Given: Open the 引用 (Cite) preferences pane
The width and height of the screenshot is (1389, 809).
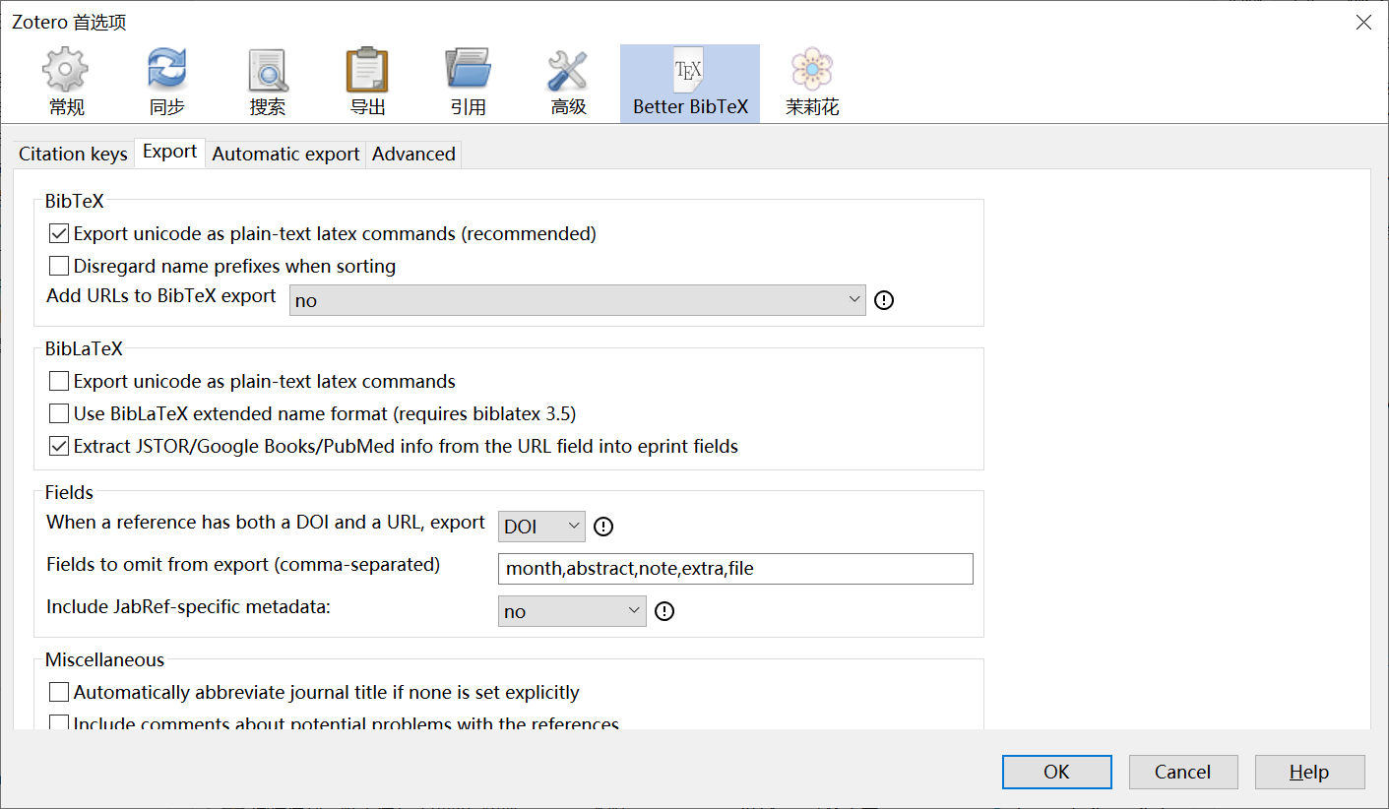Looking at the screenshot, I should 469,84.
